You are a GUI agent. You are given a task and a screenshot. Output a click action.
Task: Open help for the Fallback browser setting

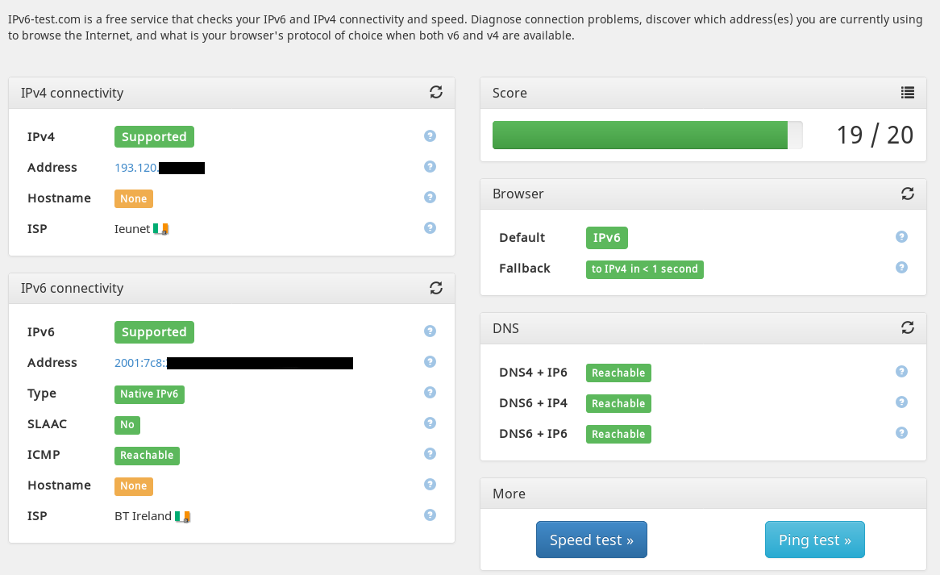tap(901, 267)
